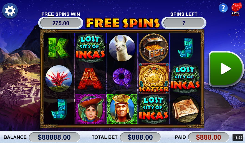Click the Total Bet $888.00 field
Viewport: 245px width, 143px height.
click(140, 137)
